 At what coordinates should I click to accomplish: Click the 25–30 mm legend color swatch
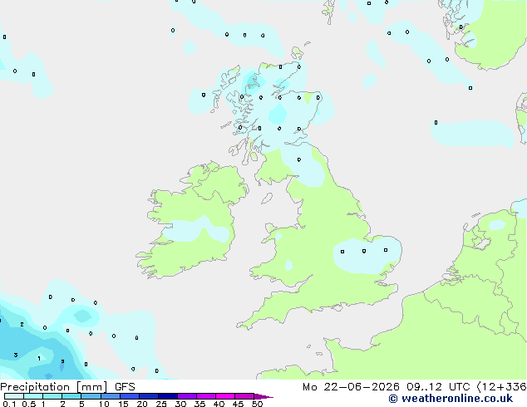pyautogui.click(x=168, y=396)
